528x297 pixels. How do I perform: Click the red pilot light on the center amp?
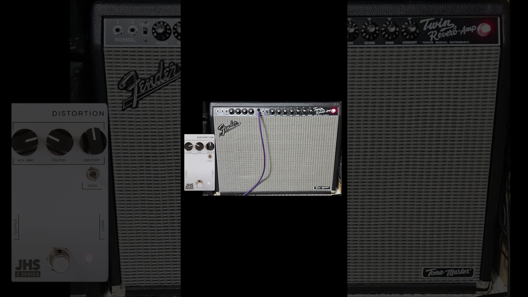[334, 111]
